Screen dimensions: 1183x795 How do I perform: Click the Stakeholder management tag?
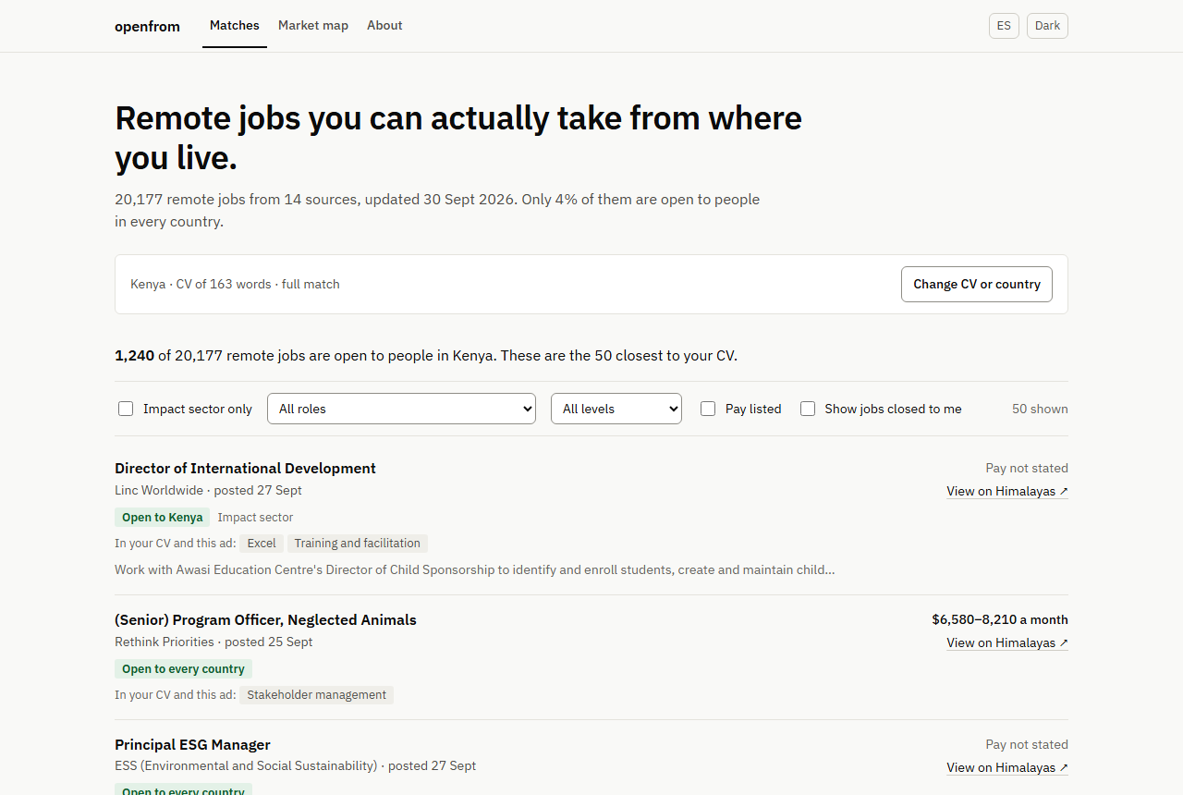[316, 695]
